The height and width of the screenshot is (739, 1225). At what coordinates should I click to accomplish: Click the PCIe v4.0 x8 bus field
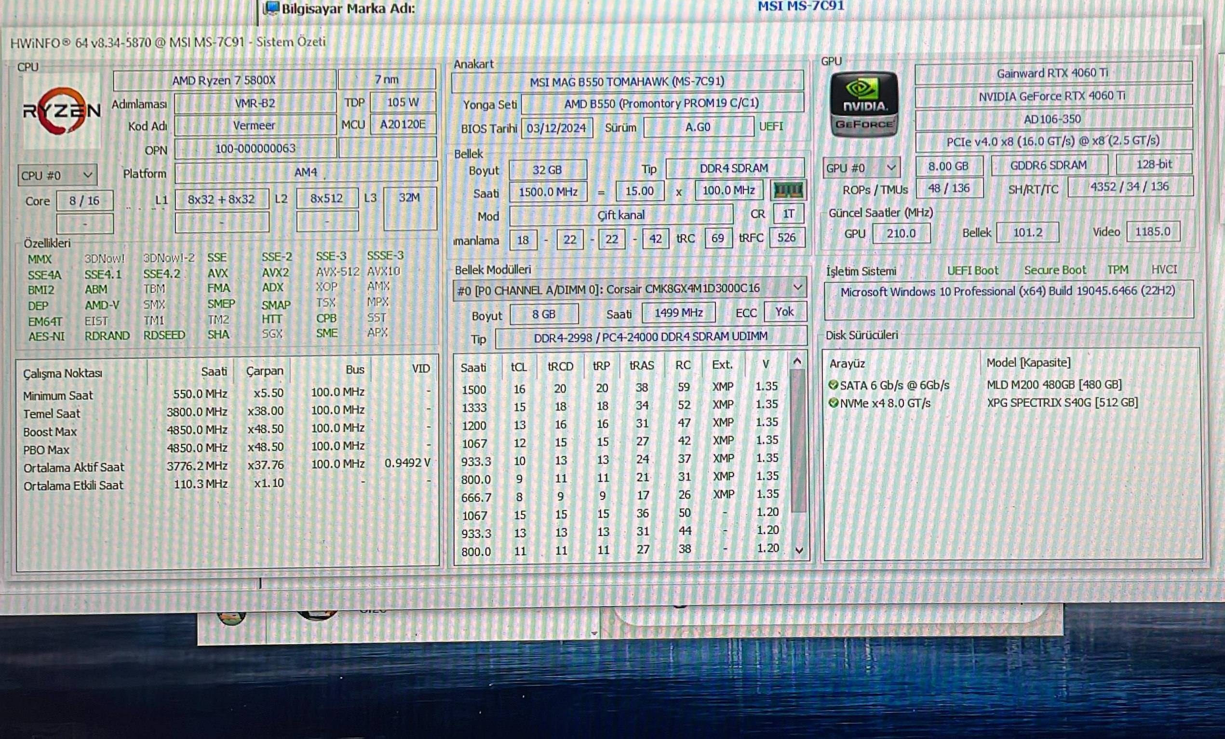[x=1053, y=141]
